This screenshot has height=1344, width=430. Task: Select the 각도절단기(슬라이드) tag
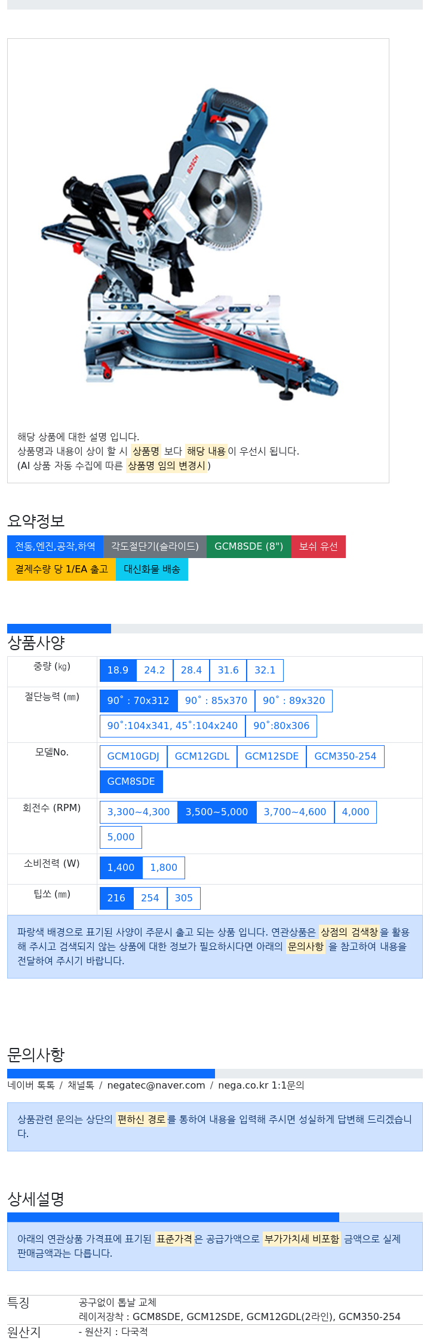coord(155,547)
